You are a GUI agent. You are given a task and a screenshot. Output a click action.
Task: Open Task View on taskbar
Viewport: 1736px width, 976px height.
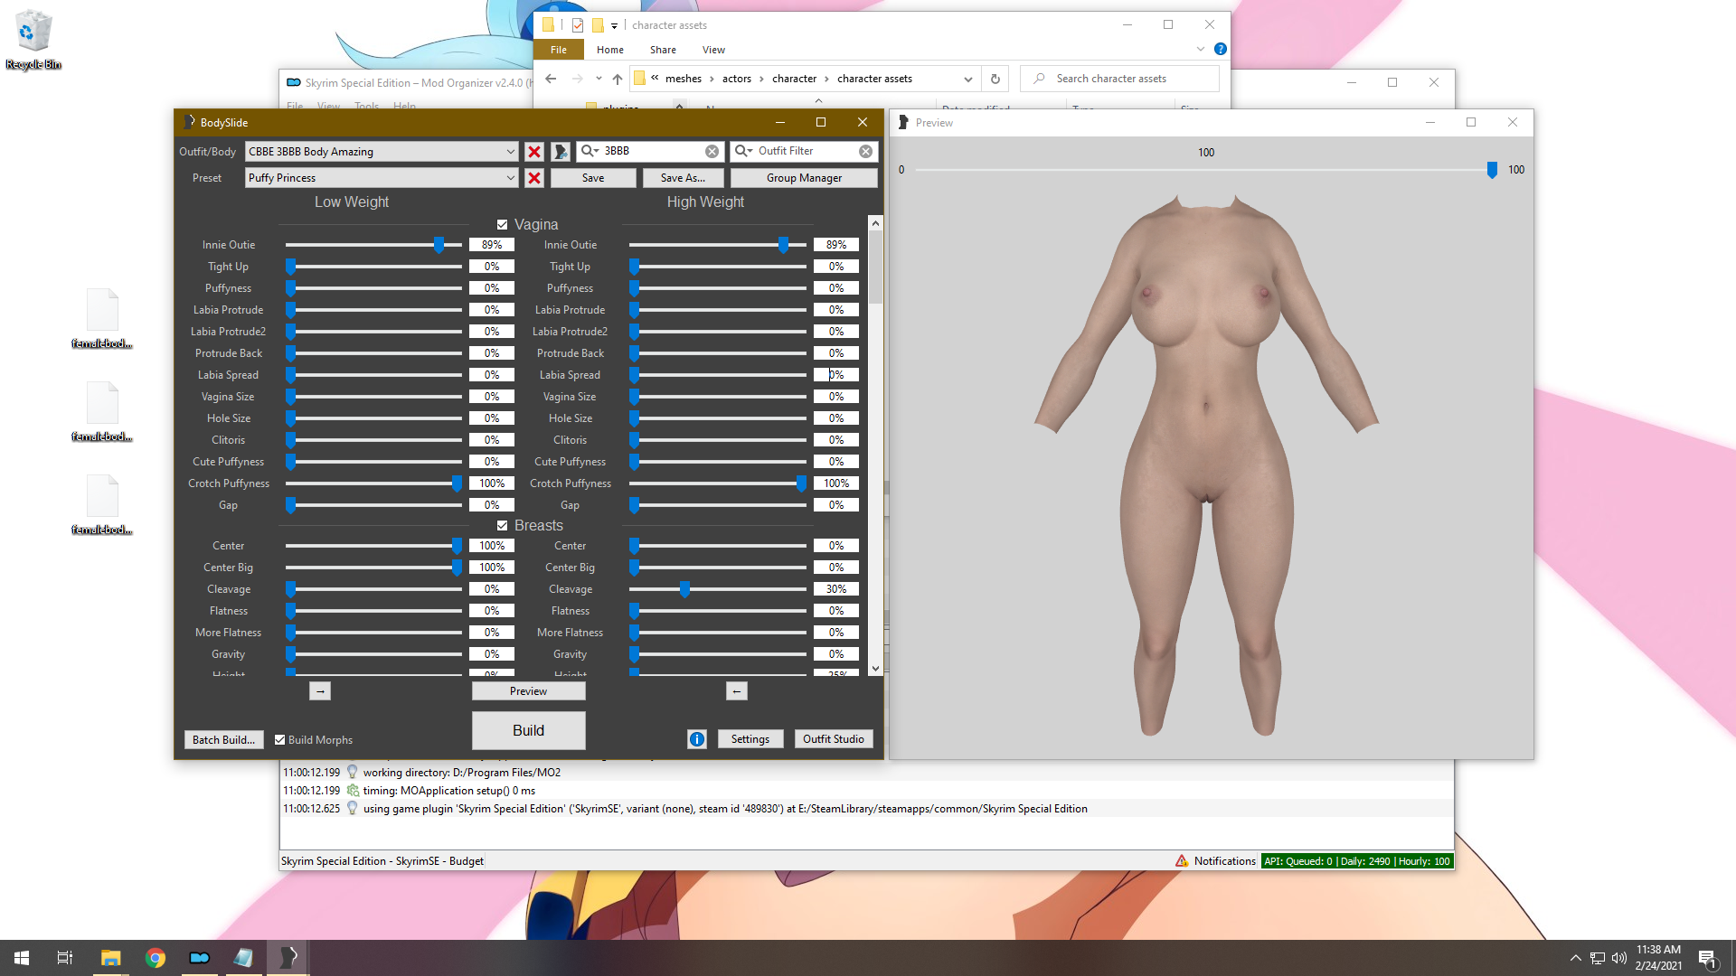65,958
